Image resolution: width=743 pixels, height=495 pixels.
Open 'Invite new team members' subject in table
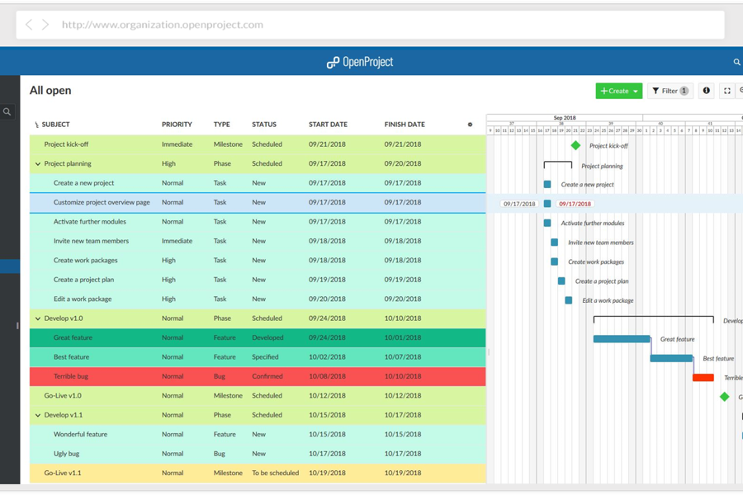tap(91, 241)
